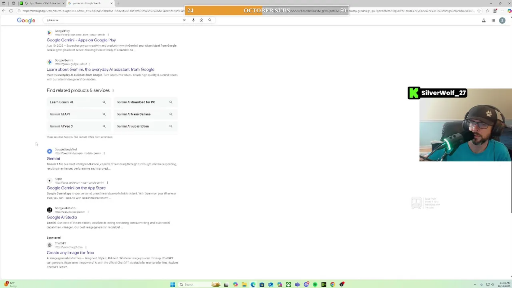The width and height of the screenshot is (512, 288).
Task: Open more options for Google AI Studio result
Action: point(88,212)
